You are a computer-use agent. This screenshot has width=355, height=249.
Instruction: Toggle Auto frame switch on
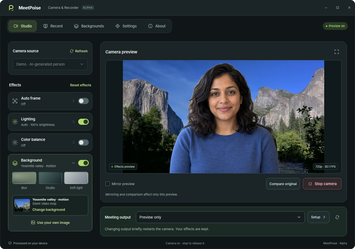click(x=83, y=101)
